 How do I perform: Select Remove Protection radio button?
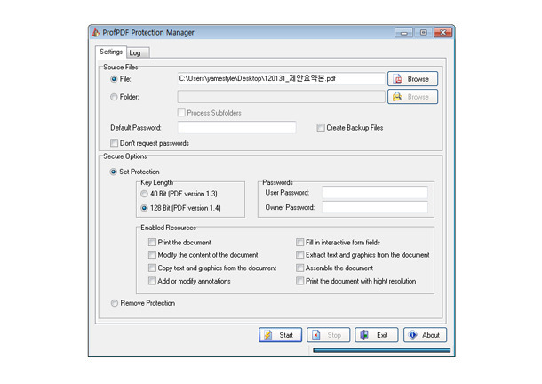point(114,303)
